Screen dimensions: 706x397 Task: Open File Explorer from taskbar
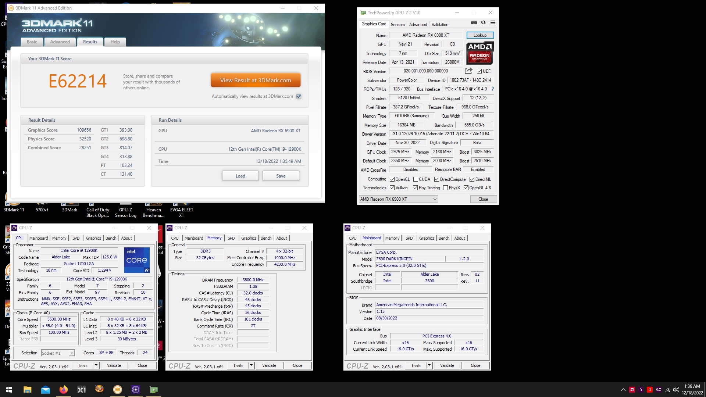[x=28, y=390]
